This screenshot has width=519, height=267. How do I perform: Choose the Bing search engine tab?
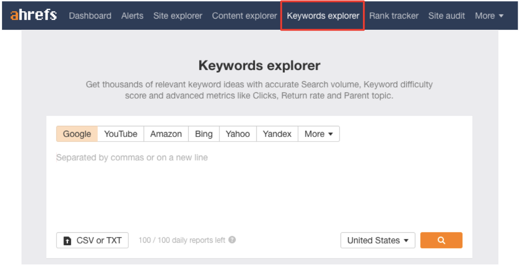coord(204,134)
